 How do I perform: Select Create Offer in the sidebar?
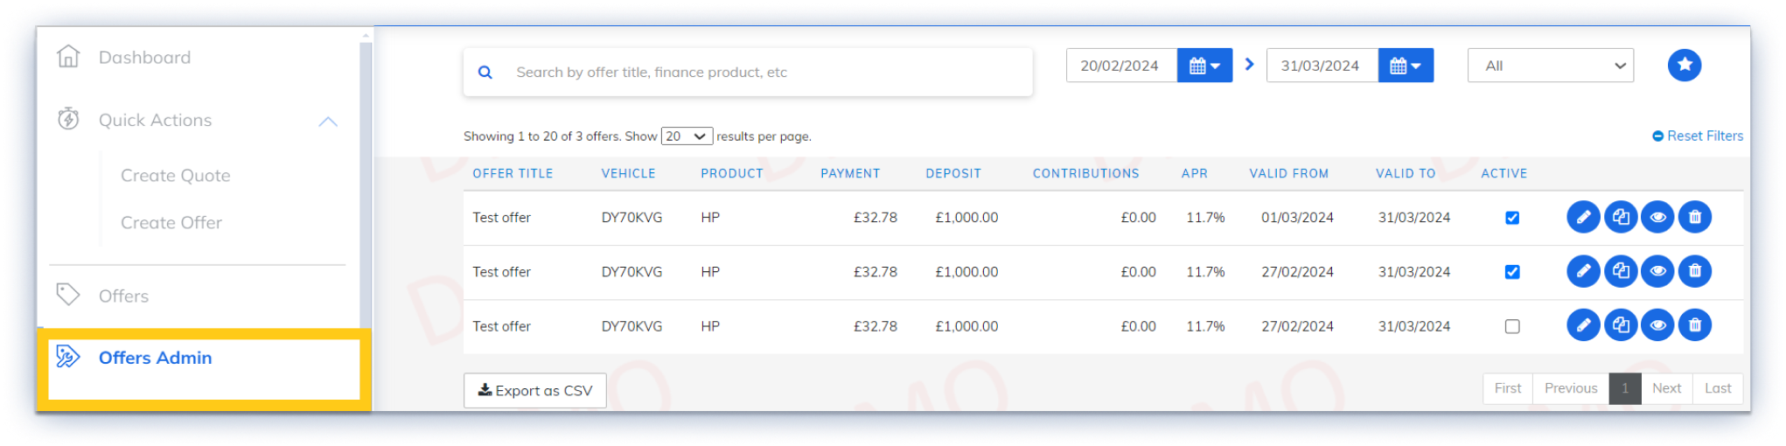[x=171, y=223]
